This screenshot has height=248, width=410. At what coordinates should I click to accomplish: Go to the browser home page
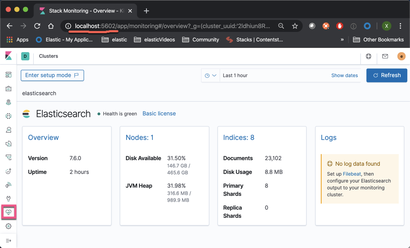pyautogui.click(x=51, y=26)
